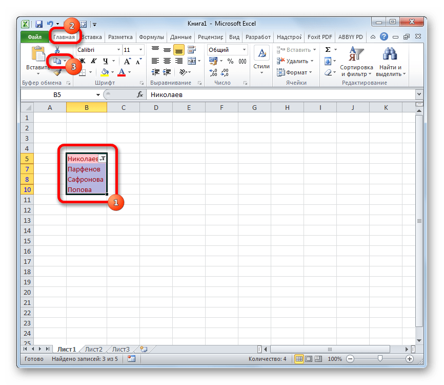Toggle align text right
Screen dimensions: 444x385
pos(179,61)
